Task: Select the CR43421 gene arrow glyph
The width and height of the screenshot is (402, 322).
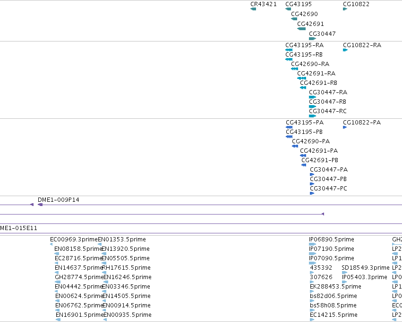Action: [253, 9]
